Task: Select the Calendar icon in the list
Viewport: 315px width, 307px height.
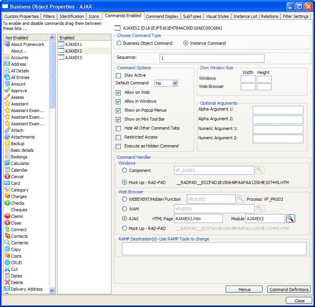Action: [x=7, y=170]
